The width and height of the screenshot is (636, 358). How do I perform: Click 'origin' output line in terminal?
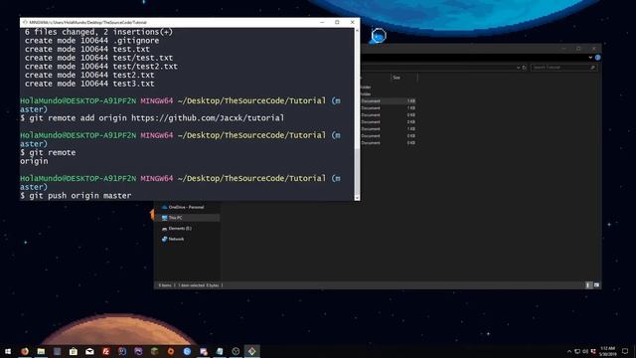tap(34, 161)
